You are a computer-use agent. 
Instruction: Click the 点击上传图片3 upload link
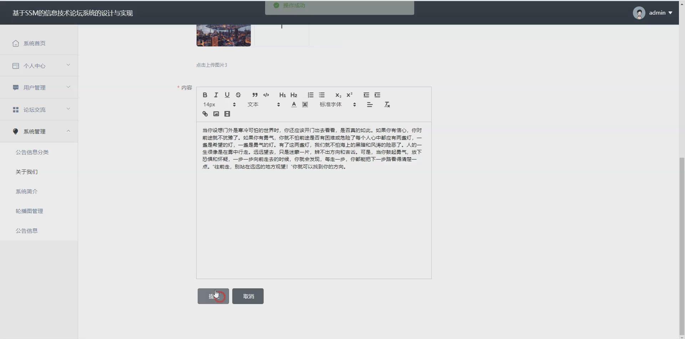pos(212,65)
